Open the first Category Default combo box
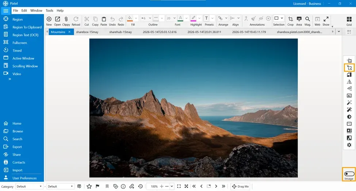356x191 pixels. tap(29, 187)
